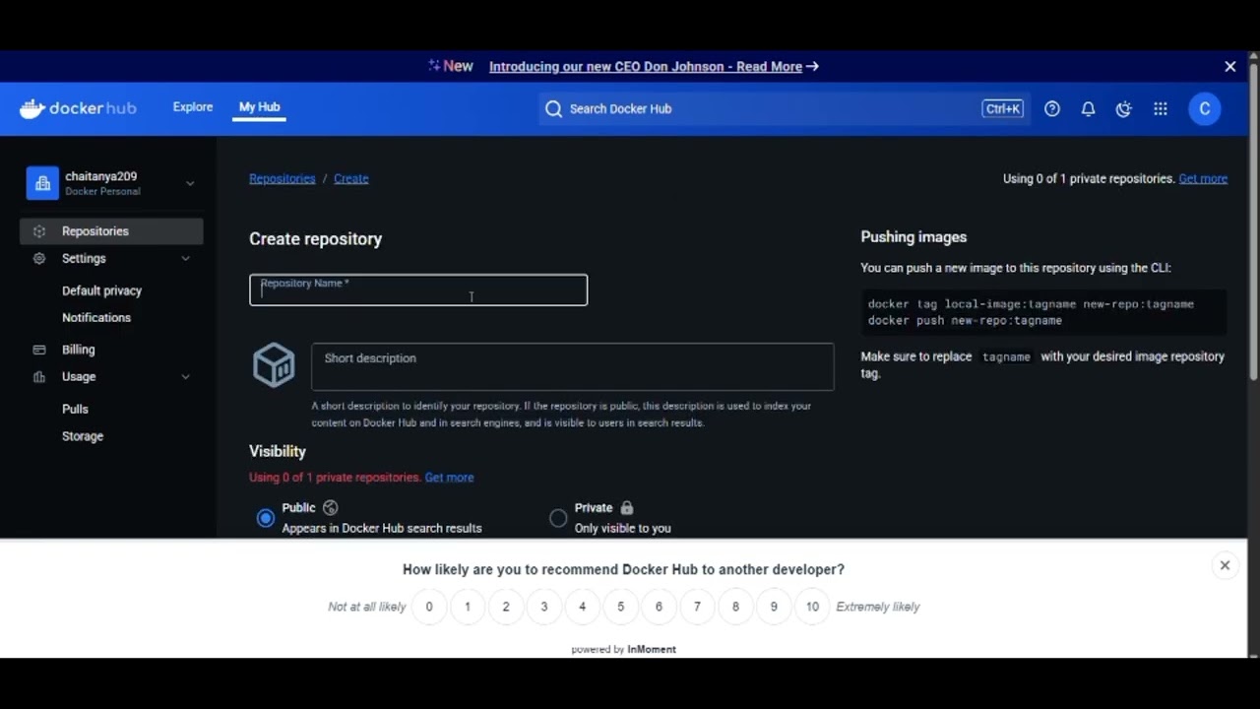The image size is (1260, 709).
Task: Collapse the Usage section chevron
Action: point(185,377)
